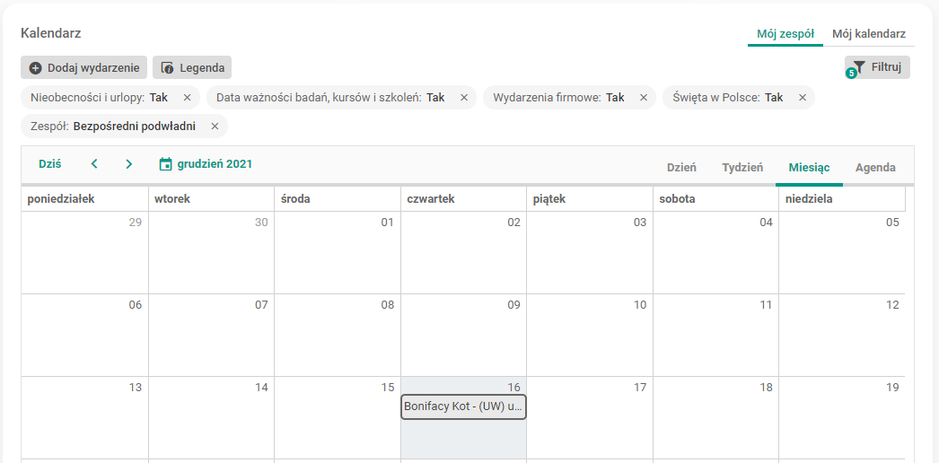Remove the Nieobecności i urlopy filter chip

187,98
